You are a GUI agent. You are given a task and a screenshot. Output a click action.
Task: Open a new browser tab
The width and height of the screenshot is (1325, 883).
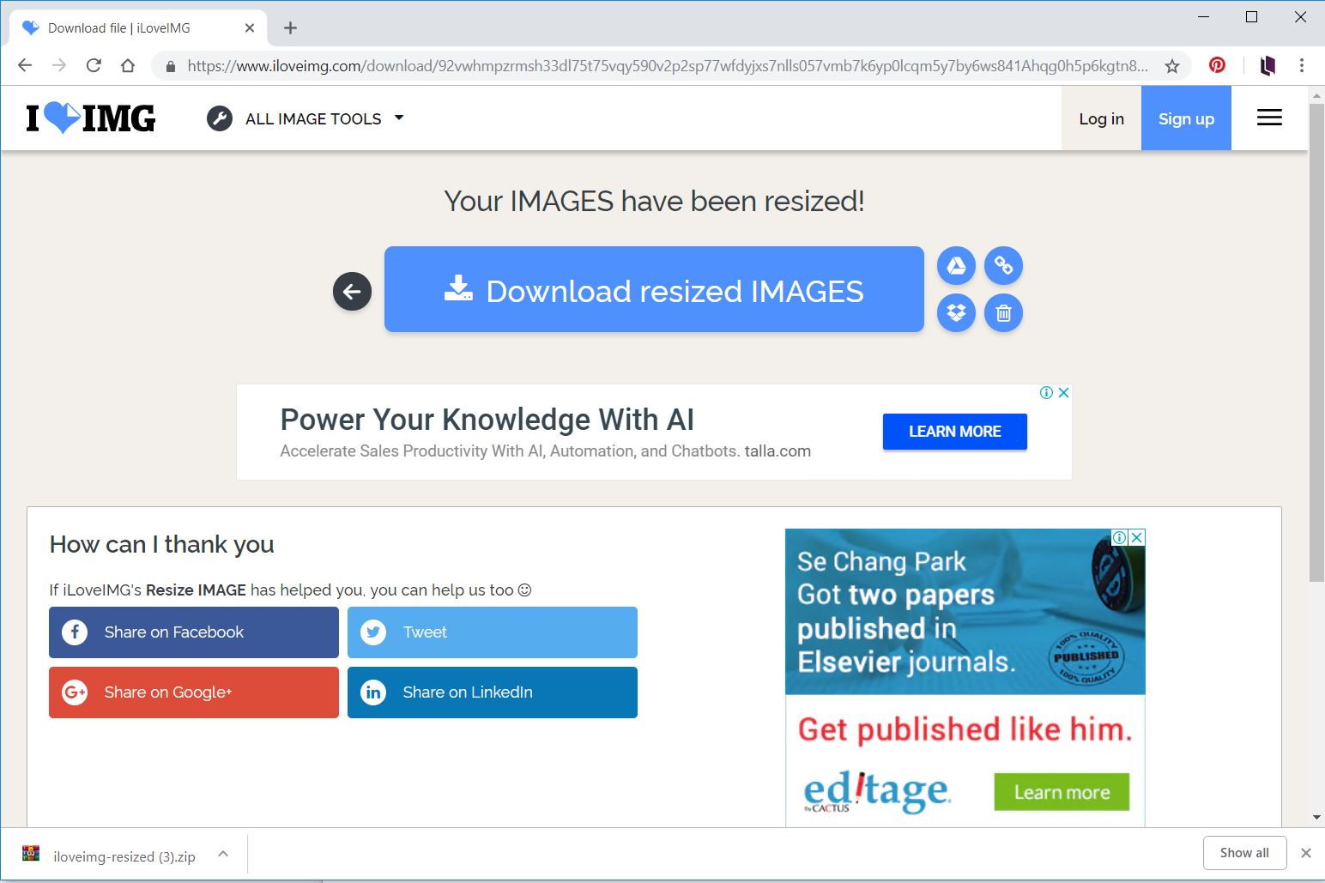pos(291,28)
